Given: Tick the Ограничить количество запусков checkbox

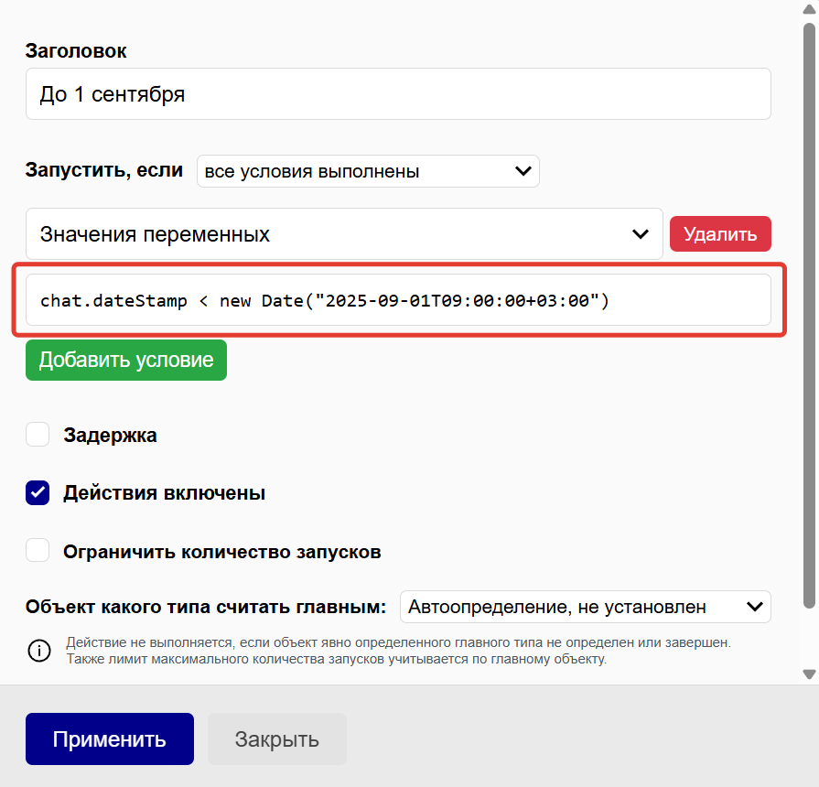Looking at the screenshot, I should click(x=38, y=552).
